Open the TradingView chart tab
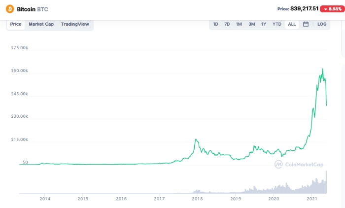Viewport: 345px width, 208px height. [75, 24]
